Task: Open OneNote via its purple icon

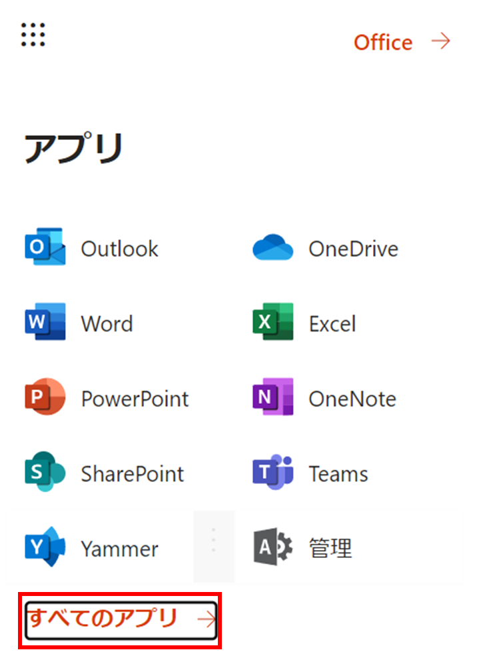Action: click(272, 396)
